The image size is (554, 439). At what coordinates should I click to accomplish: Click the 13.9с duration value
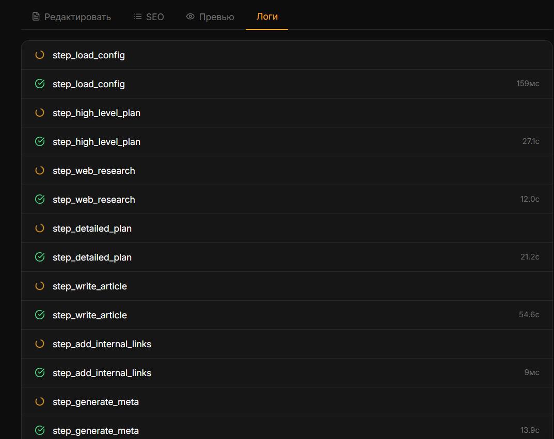[530, 431]
